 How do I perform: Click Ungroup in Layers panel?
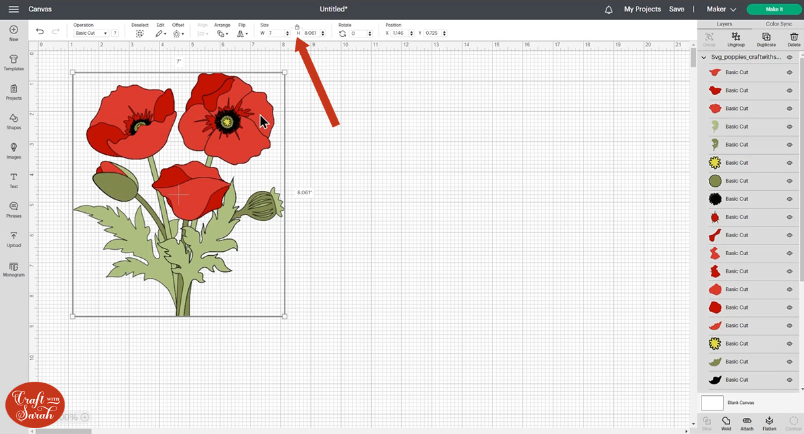tap(736, 39)
